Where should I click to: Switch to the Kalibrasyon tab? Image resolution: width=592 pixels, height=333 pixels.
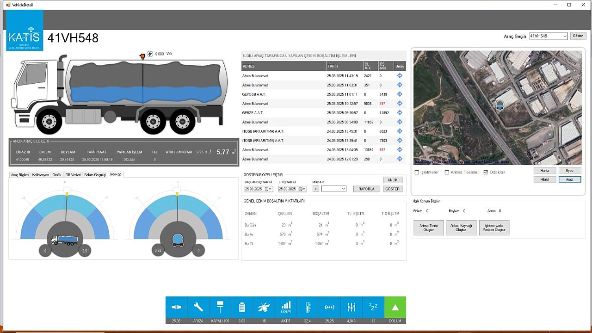coord(41,175)
